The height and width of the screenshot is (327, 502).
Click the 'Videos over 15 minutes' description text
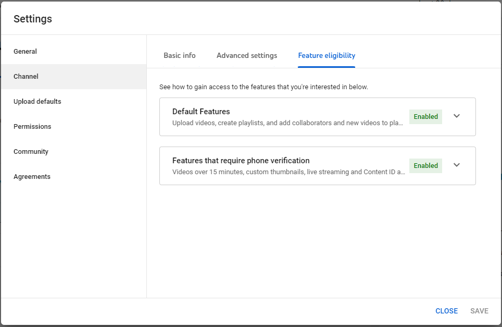tap(288, 172)
